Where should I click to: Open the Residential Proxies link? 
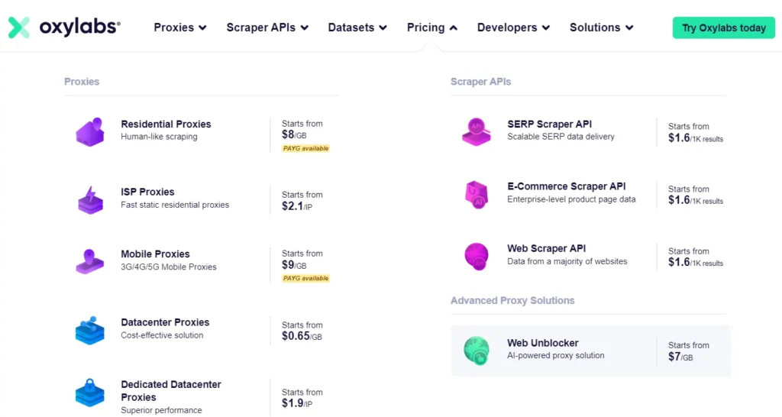point(166,124)
